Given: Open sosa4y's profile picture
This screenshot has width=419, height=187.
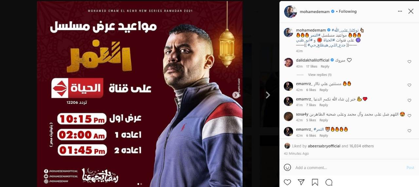Looking at the screenshot, I should (288, 117).
